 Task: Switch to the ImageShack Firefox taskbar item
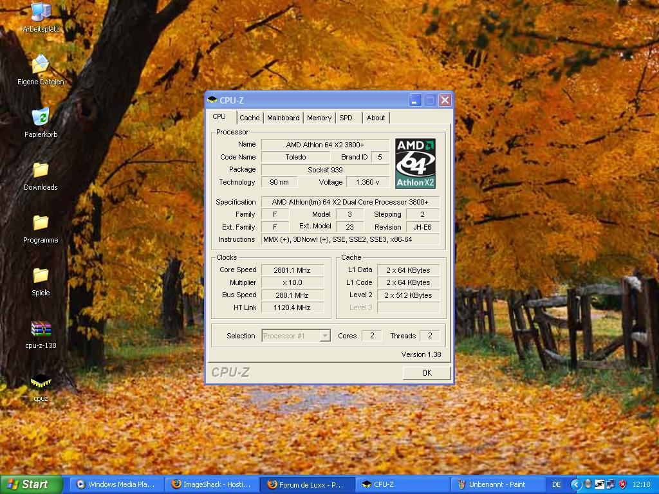tap(211, 484)
